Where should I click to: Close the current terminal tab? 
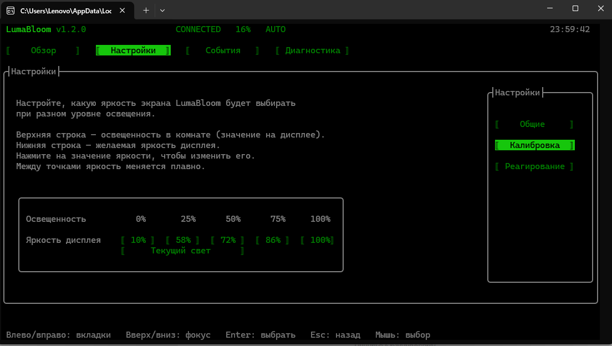click(122, 11)
